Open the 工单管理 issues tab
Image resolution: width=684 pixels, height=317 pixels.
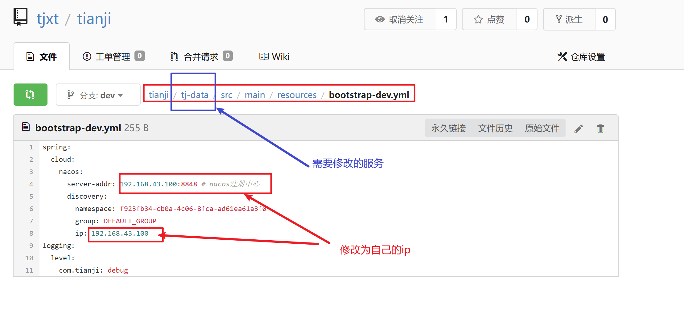pos(113,57)
